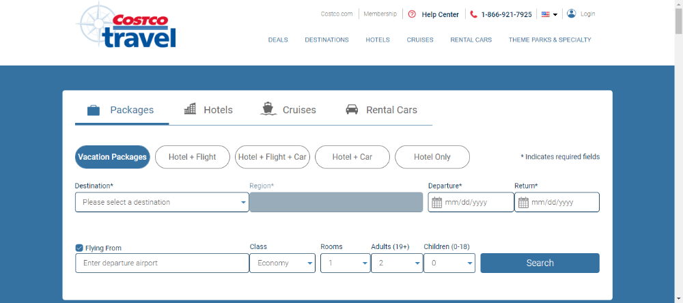
Task: Click the Enter departure airport field
Action: click(162, 263)
